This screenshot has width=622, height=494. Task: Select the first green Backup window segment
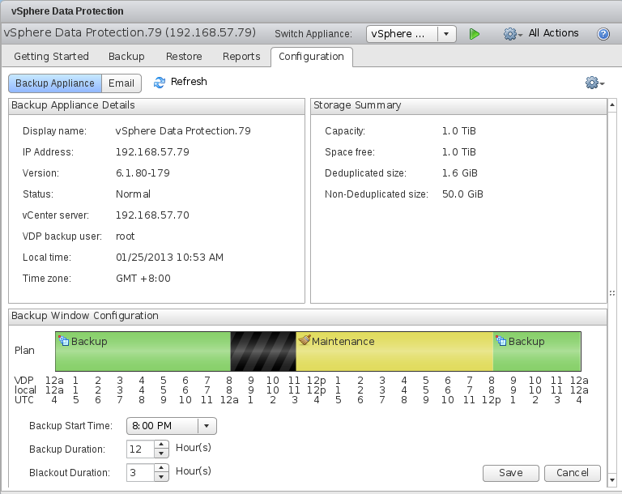pyautogui.click(x=143, y=351)
